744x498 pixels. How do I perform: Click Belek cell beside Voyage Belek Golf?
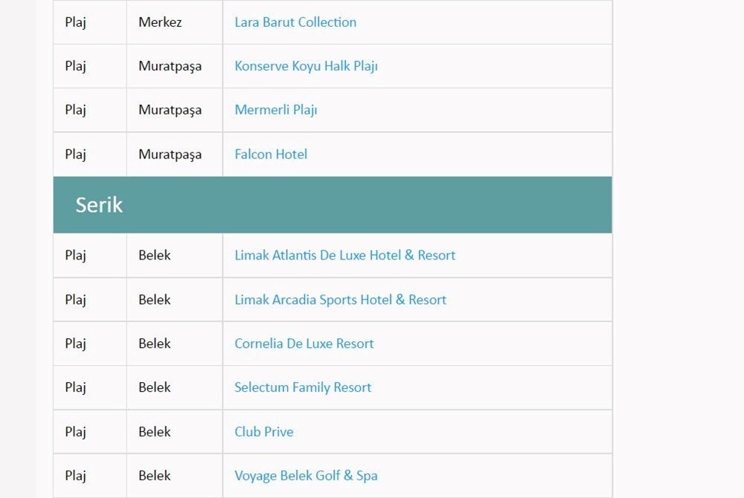[155, 476]
